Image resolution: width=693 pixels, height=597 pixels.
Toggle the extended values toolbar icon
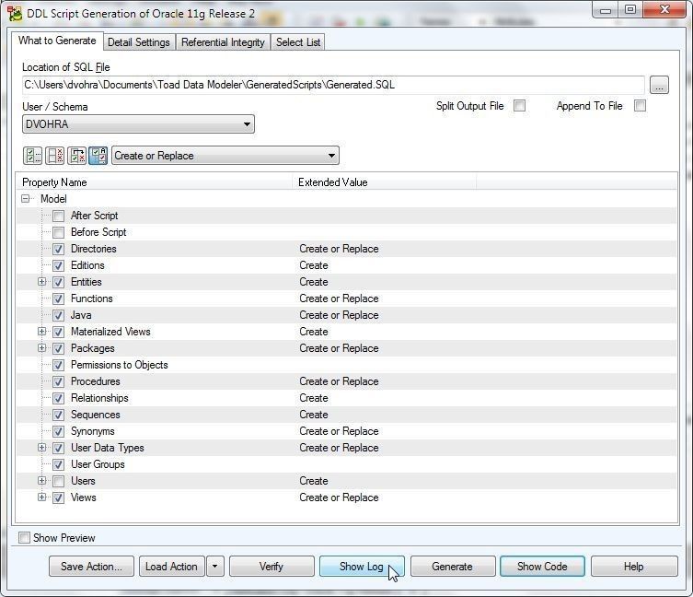pyautogui.click(x=98, y=156)
